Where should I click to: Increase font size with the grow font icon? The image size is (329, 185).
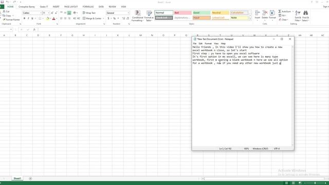[52, 13]
